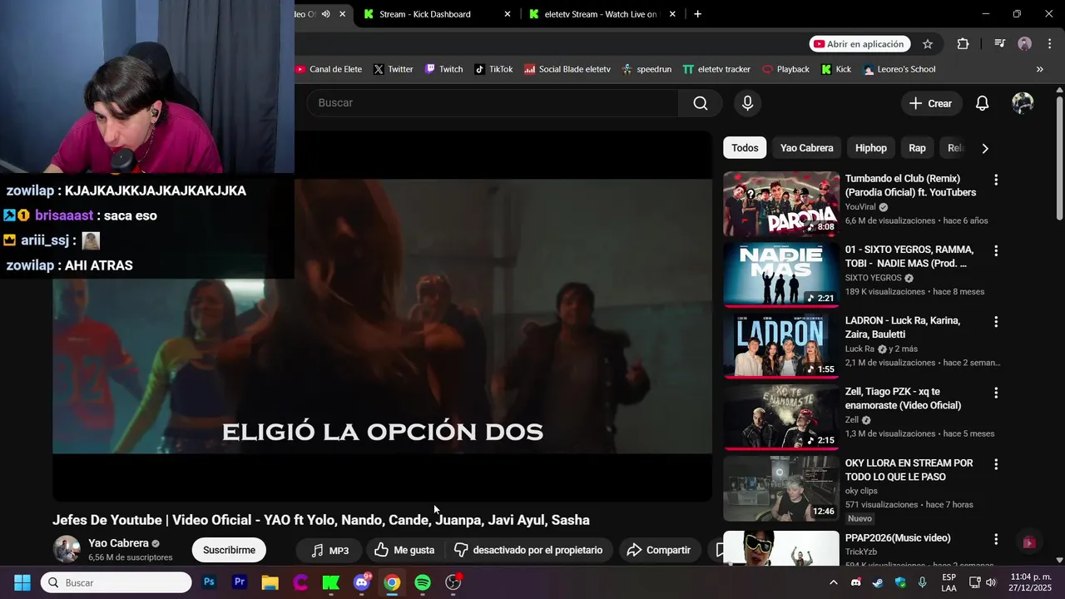The width and height of the screenshot is (1065, 599).
Task: Open TikTok bookmark
Action: click(493, 69)
